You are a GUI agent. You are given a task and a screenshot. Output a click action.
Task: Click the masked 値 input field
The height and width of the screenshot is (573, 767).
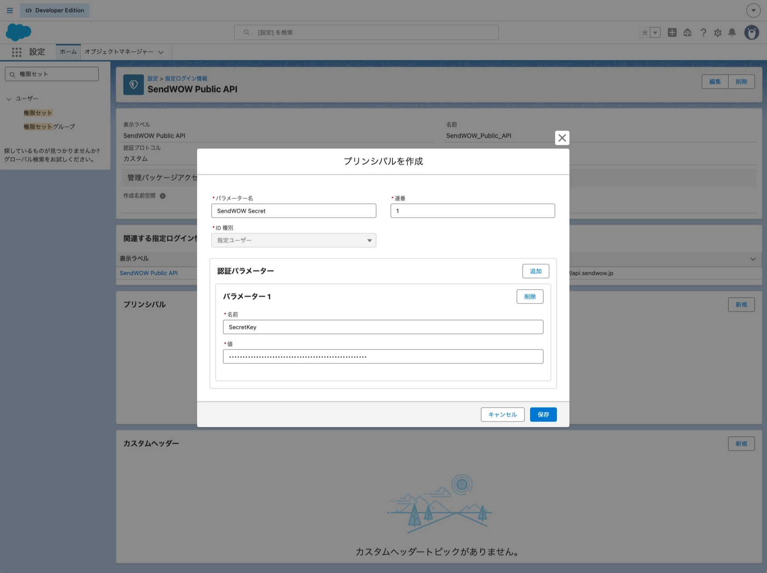(x=383, y=357)
